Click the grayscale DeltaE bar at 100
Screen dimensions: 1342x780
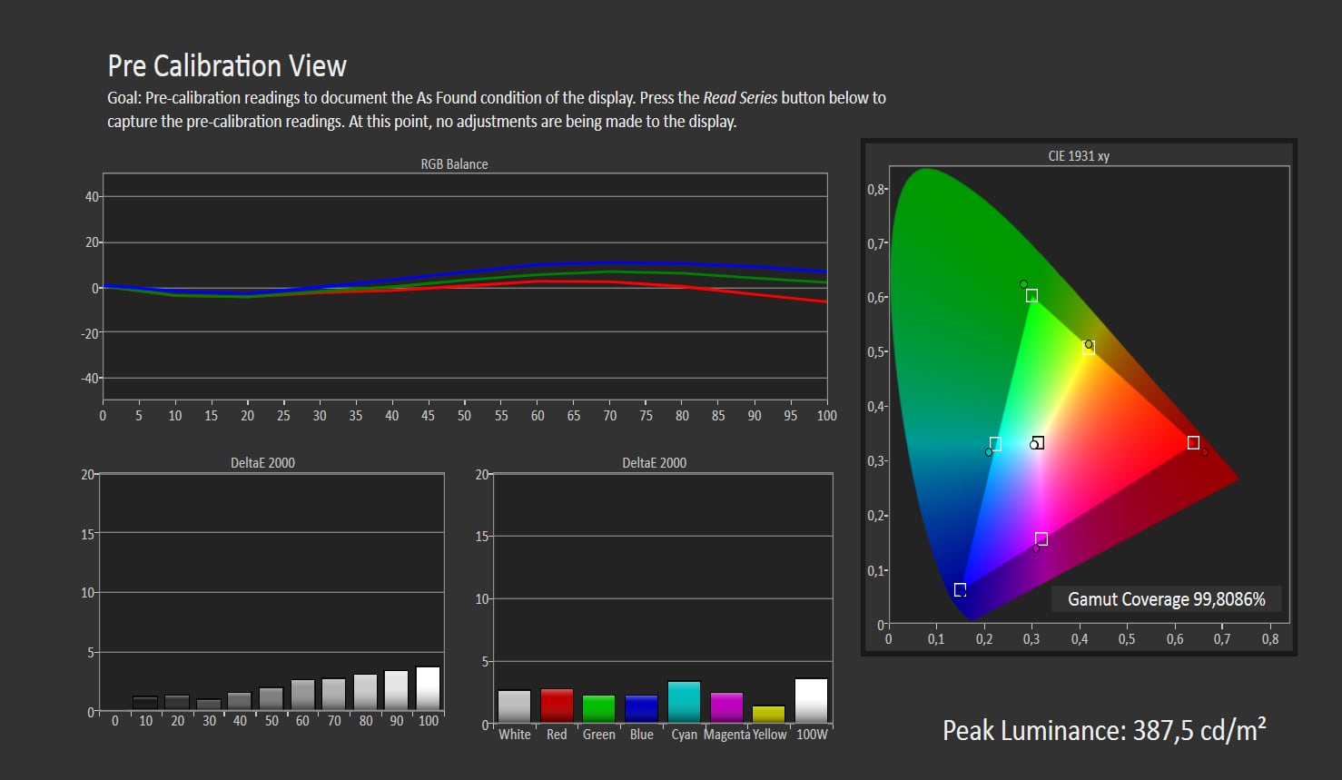(x=429, y=688)
